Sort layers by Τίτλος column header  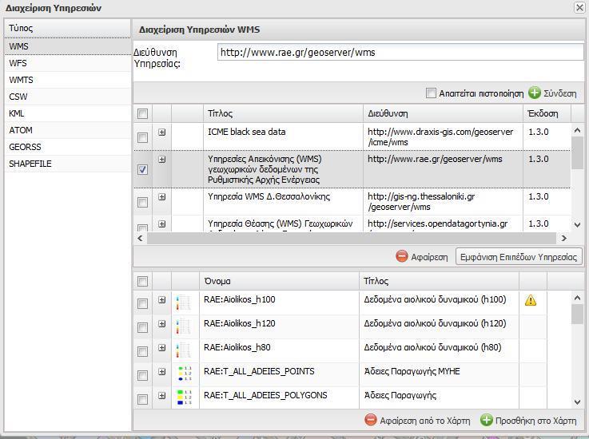point(439,281)
